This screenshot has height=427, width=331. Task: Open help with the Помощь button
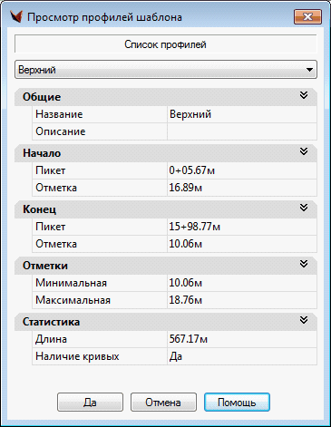point(237,403)
